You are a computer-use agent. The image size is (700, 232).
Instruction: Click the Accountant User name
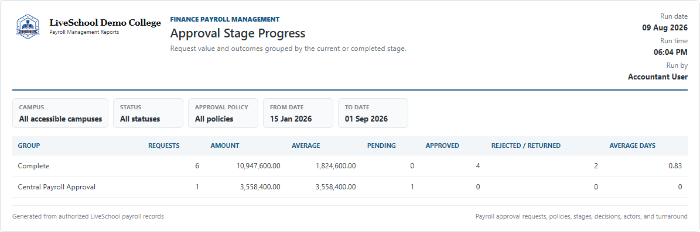click(x=658, y=77)
